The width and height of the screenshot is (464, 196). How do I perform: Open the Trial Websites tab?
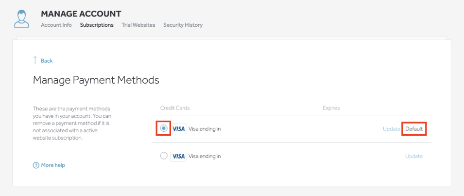click(x=138, y=25)
